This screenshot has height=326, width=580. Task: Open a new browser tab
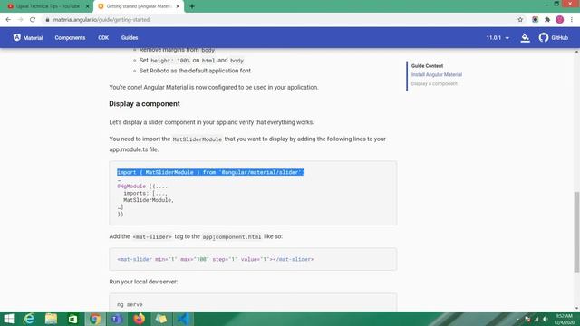(192, 6)
